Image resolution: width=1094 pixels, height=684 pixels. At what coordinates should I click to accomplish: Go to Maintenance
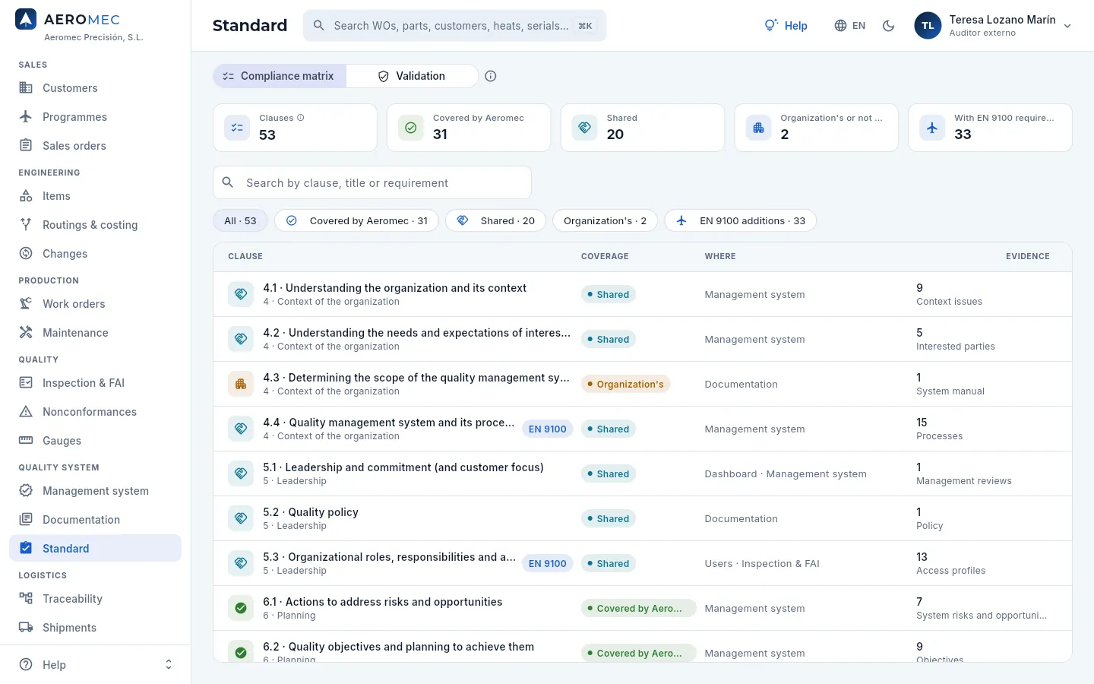pyautogui.click(x=95, y=333)
